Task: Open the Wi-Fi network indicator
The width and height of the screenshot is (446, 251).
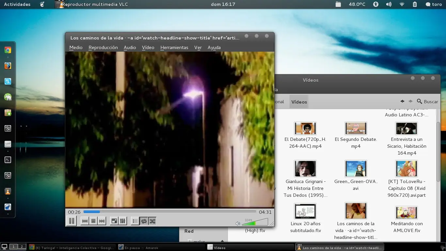Action: pyautogui.click(x=402, y=4)
